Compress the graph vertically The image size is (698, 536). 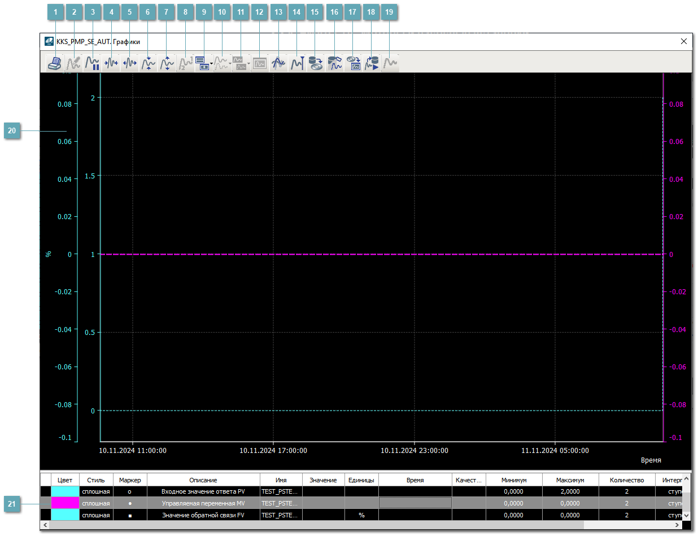148,63
